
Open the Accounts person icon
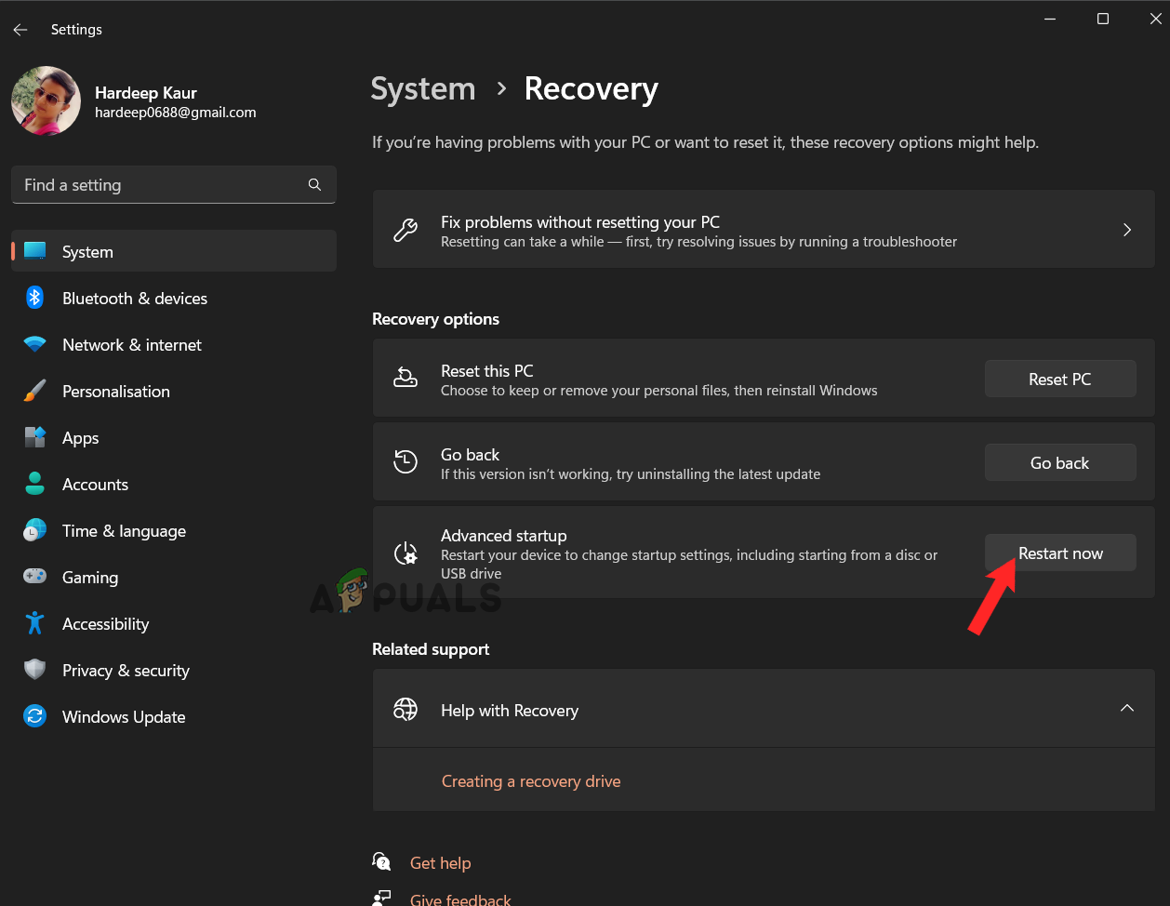coord(35,484)
